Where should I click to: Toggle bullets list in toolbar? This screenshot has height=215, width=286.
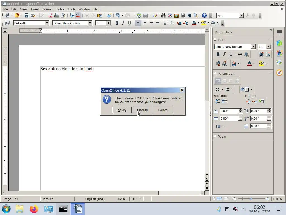click(173, 23)
